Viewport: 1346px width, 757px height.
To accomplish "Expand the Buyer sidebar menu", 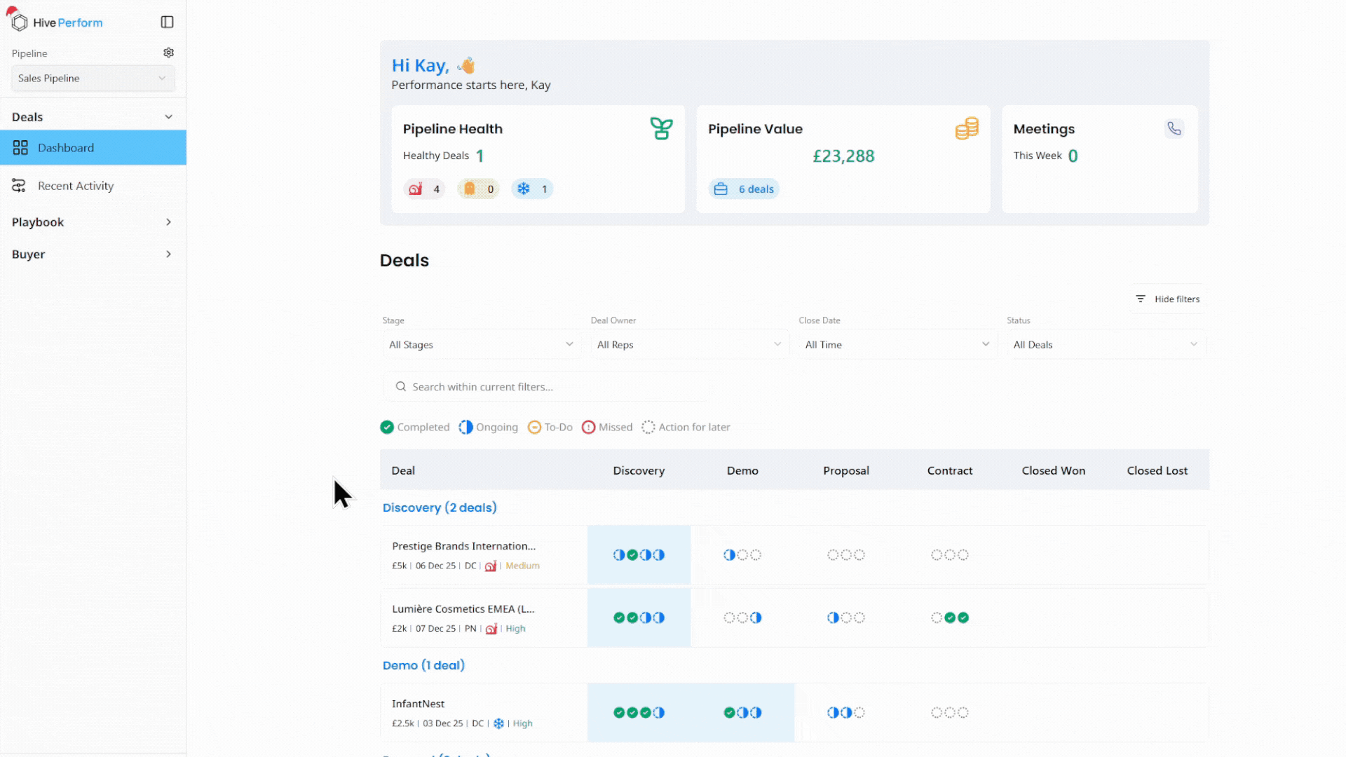I will click(91, 254).
